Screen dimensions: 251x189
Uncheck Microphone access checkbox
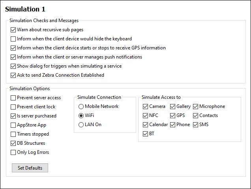coord(196,106)
